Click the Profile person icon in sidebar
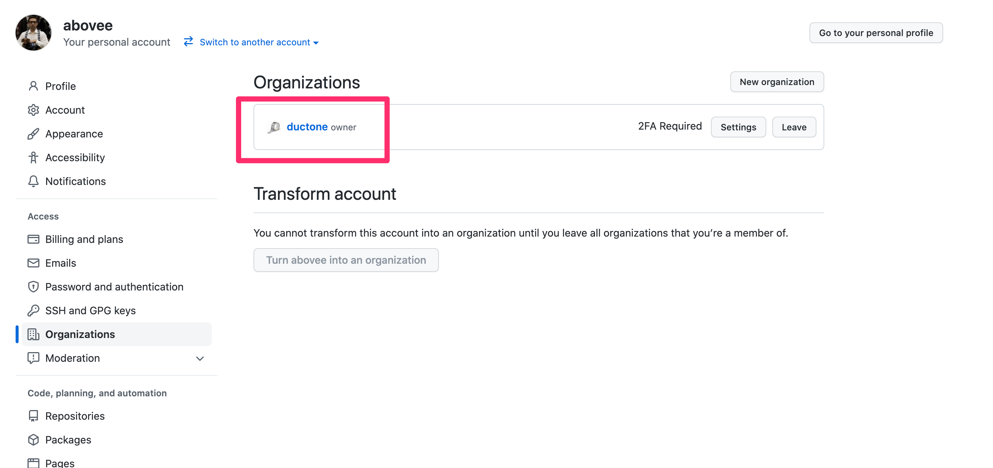This screenshot has height=468, width=993. (33, 86)
